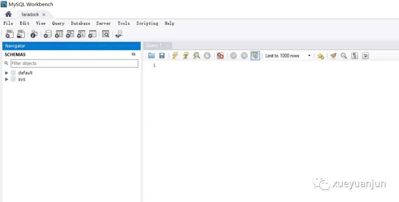This screenshot has width=399, height=202.
Task: Execute statement under cursor icon
Action: (186, 55)
